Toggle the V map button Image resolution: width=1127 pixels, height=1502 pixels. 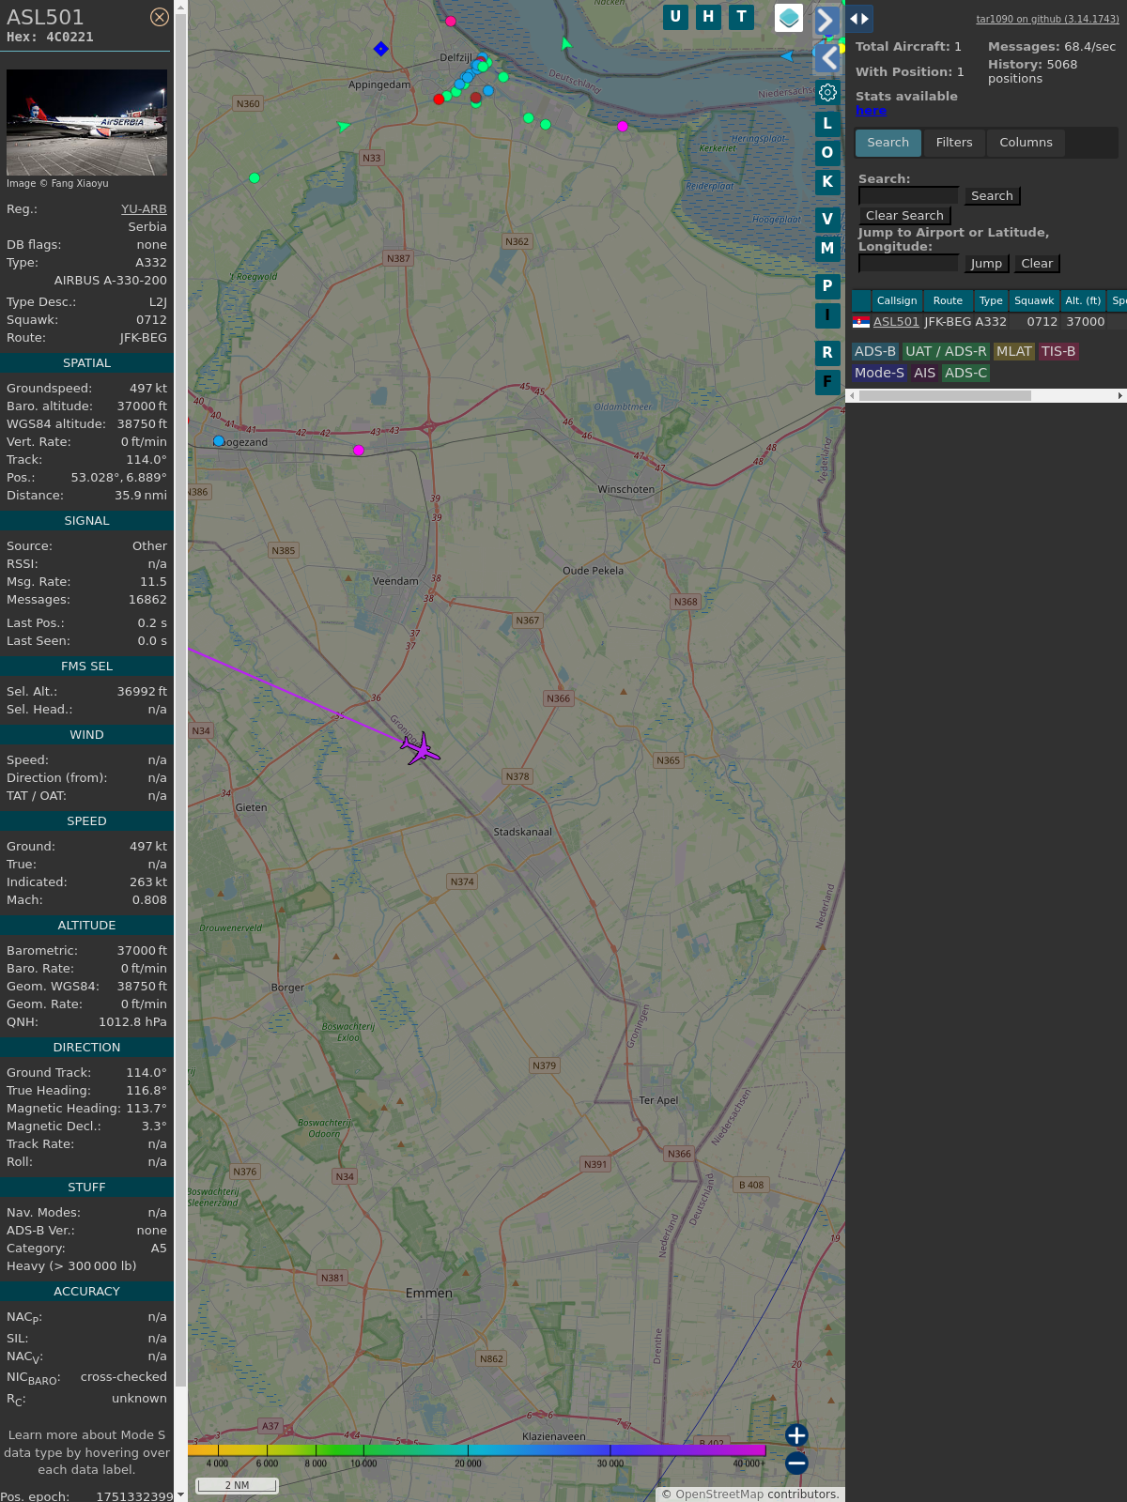pos(827,219)
